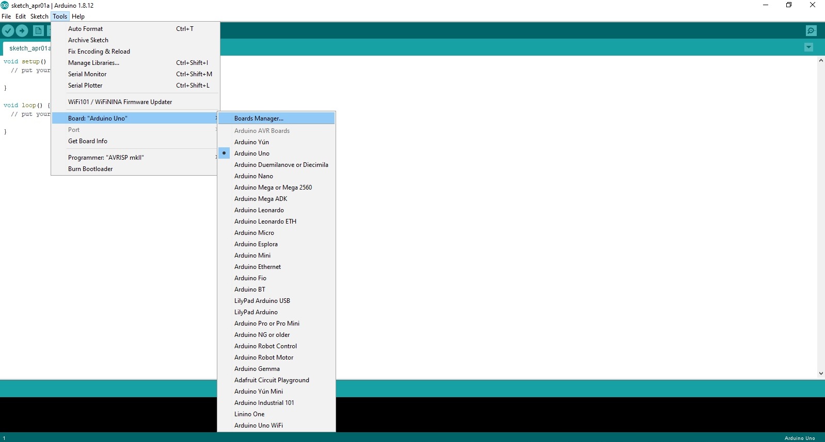Click the Upload arrow toolbar icon
This screenshot has width=825, height=442.
click(x=22, y=31)
